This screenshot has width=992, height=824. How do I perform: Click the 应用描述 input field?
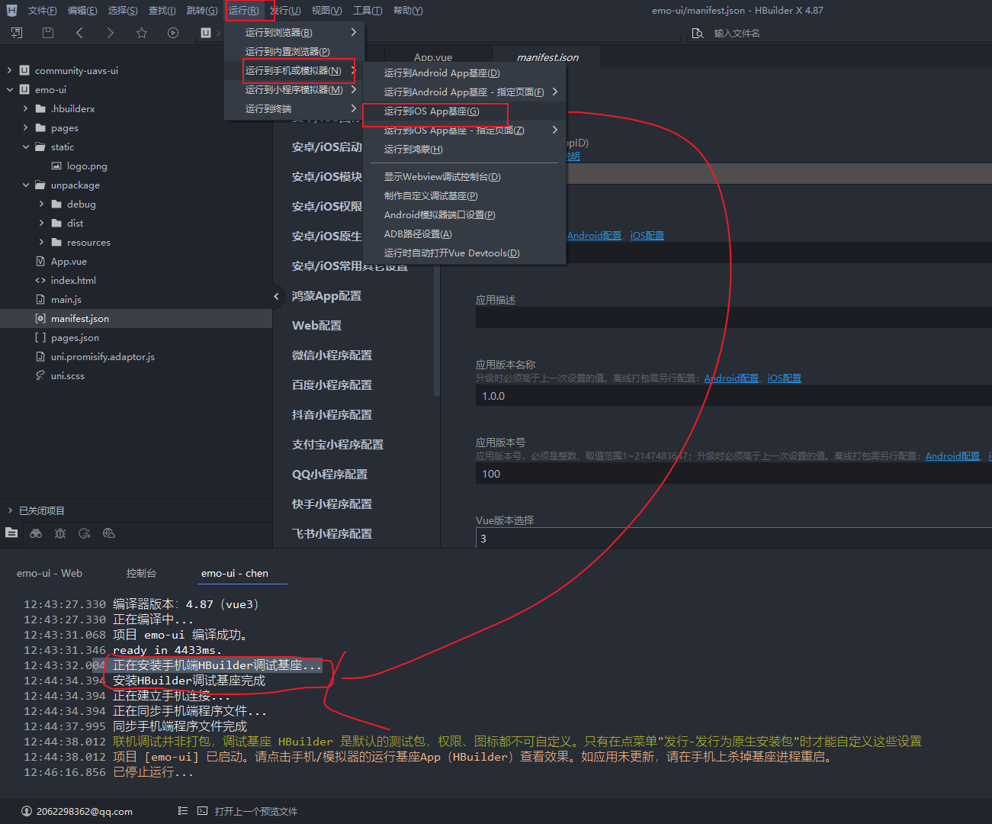point(734,317)
